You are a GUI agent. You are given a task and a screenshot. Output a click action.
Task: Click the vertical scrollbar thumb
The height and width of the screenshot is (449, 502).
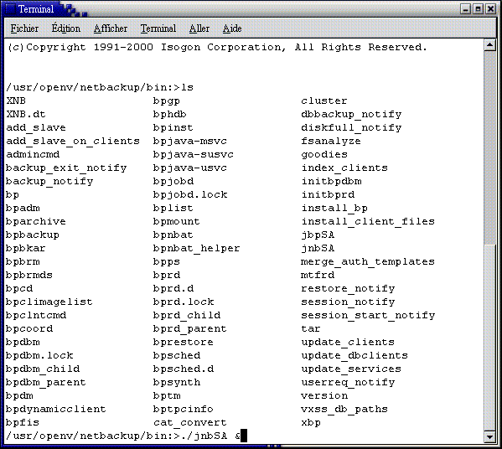(489, 148)
